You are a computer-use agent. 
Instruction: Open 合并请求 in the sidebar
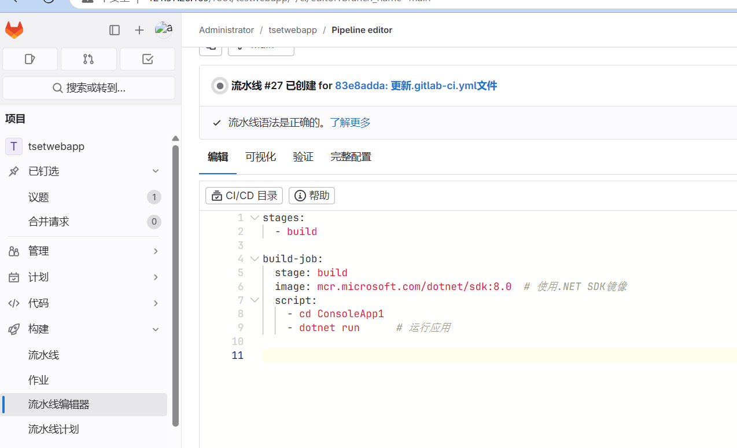tap(84, 222)
